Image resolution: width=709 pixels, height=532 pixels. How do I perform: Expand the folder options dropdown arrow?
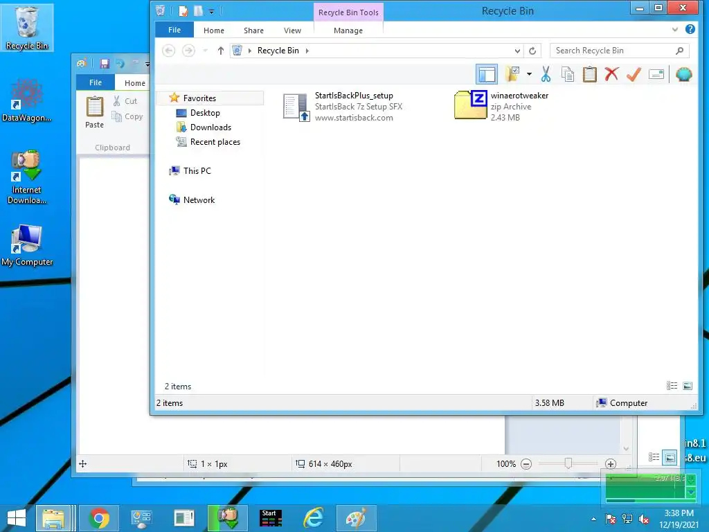[x=529, y=74]
